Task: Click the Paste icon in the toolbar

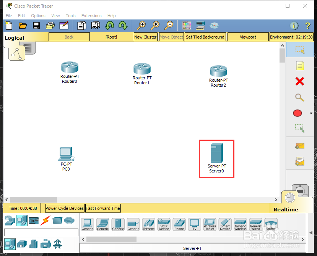Action: point(96,26)
